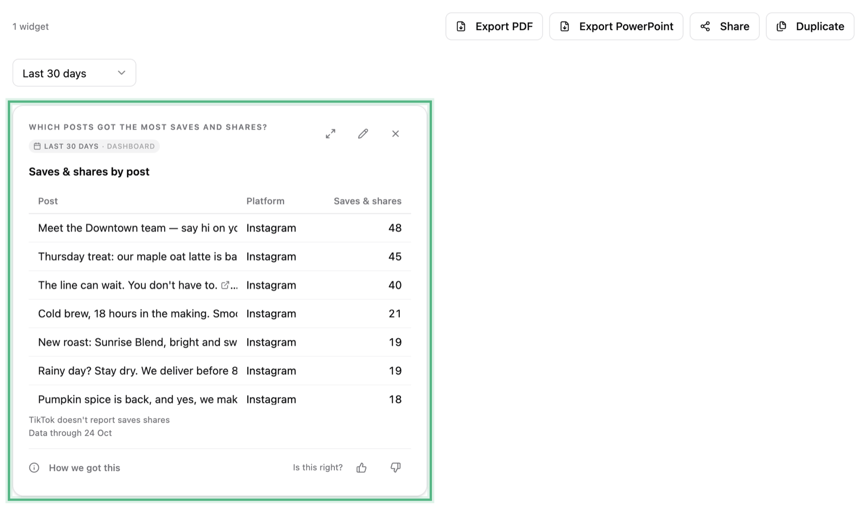867x509 pixels.
Task: Click the value 21 in the table
Action: pos(395,314)
